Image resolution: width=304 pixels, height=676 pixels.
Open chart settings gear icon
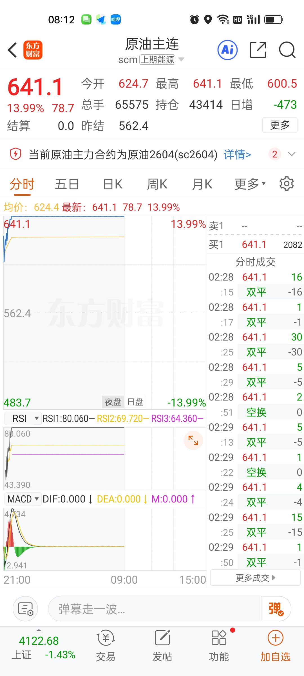[287, 184]
